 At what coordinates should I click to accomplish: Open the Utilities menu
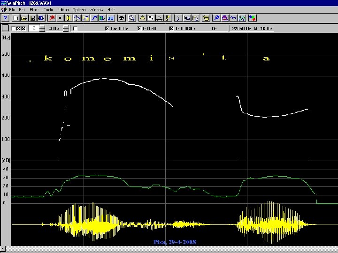[x=63, y=10]
